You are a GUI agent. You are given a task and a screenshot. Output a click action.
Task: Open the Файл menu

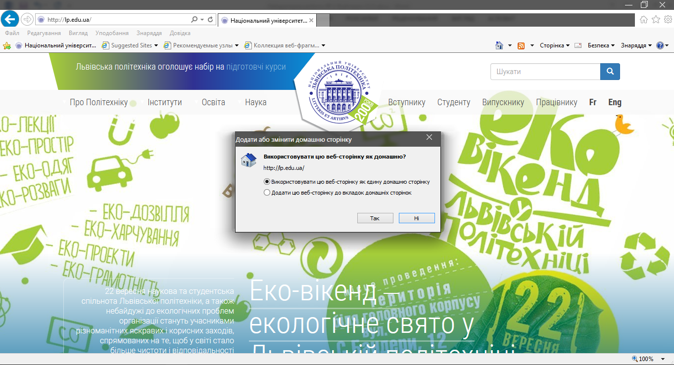click(x=12, y=33)
